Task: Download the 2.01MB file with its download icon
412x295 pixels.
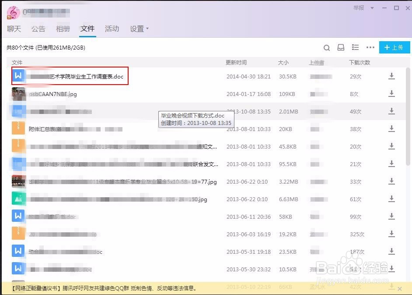Action: point(391,111)
